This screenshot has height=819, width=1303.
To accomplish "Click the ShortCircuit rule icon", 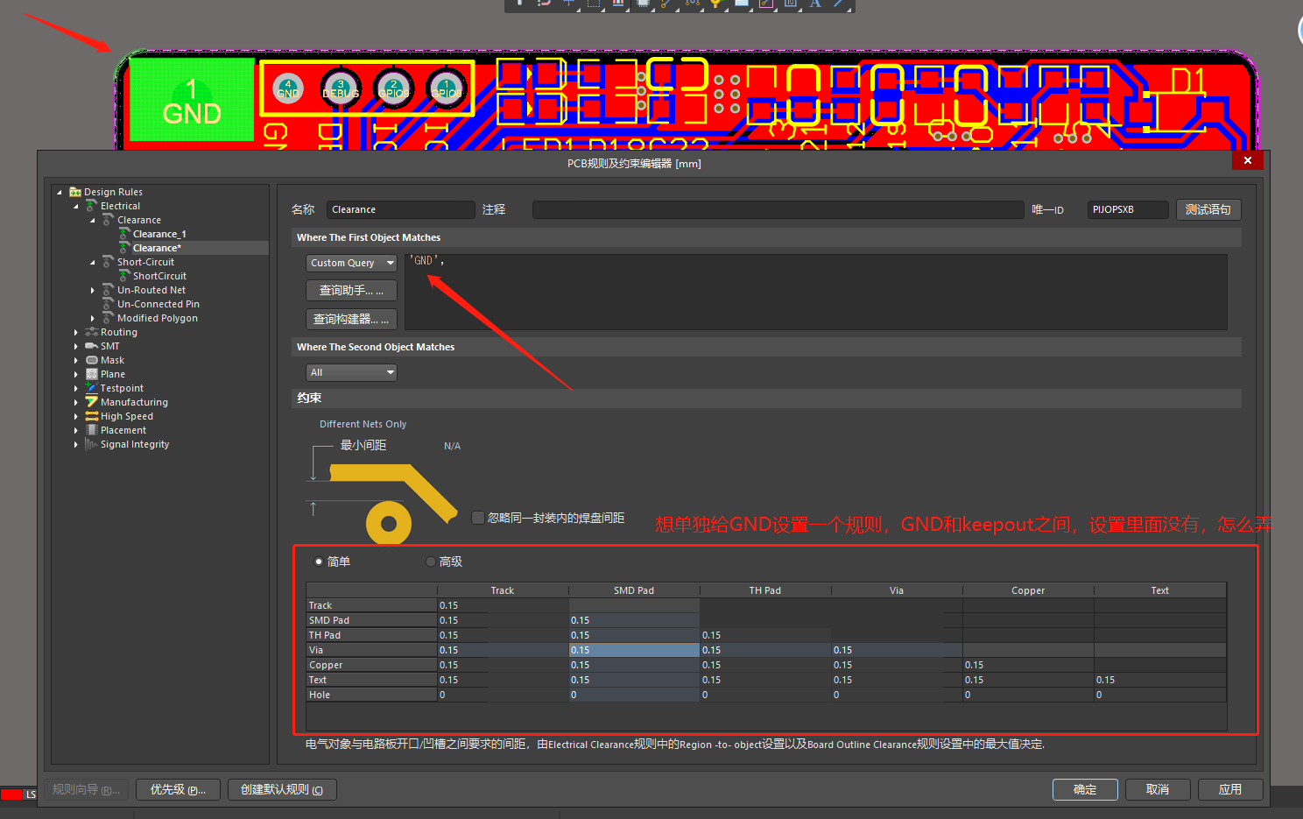I will click(x=124, y=276).
